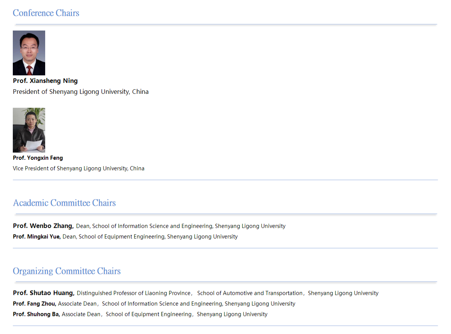This screenshot has width=451, height=334.
Task: Select the Organizing Committee Chairs heading
Action: pos(67,271)
